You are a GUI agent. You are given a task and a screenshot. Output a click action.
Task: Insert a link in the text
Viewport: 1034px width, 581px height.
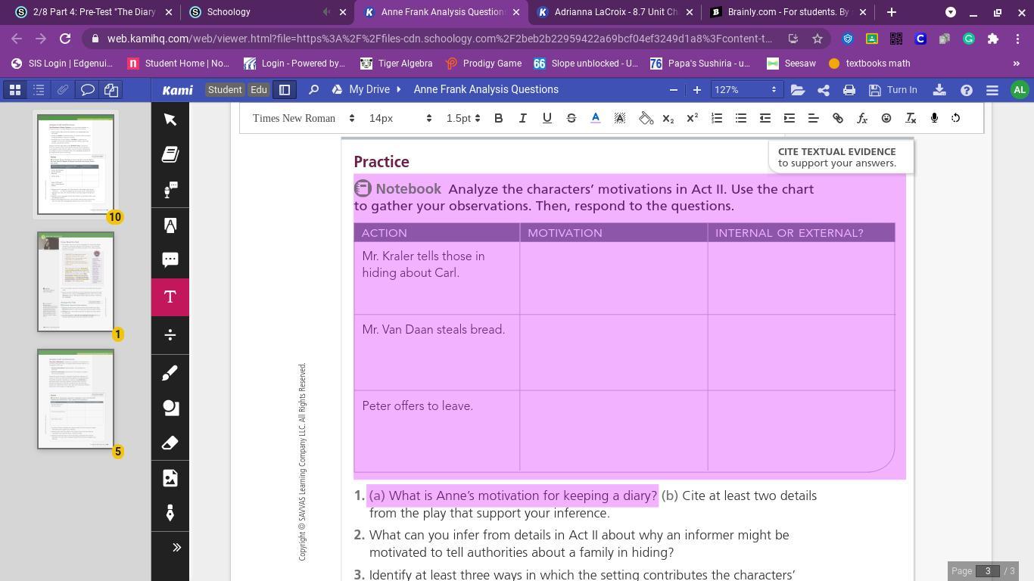(838, 118)
